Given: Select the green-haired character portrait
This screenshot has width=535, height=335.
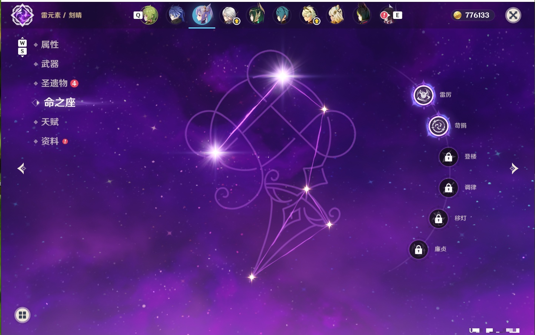Looking at the screenshot, I should coord(149,15).
